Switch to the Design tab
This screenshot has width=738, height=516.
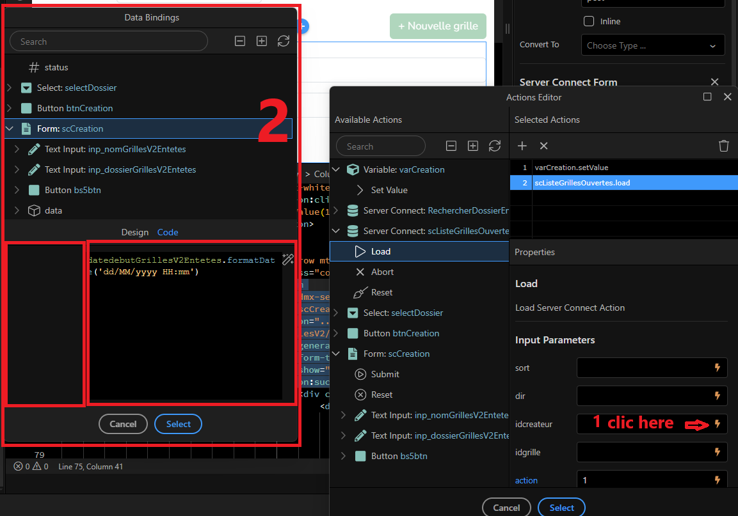134,232
